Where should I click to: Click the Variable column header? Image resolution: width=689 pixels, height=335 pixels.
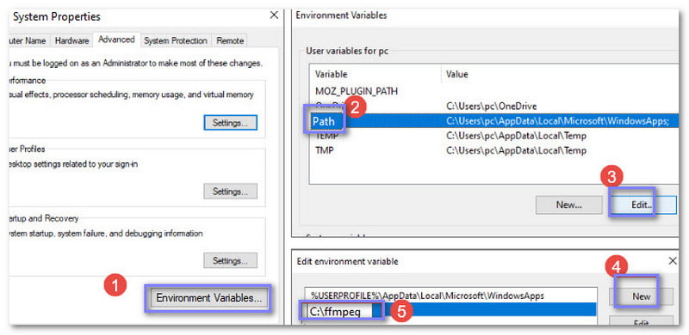[x=376, y=74]
